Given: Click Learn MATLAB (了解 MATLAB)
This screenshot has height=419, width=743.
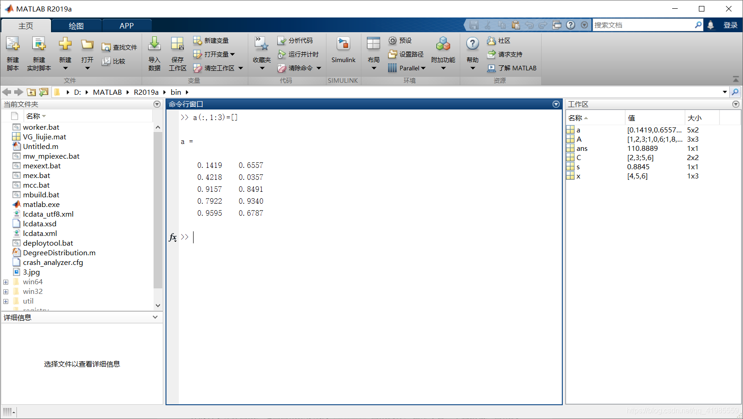Looking at the screenshot, I should tap(512, 68).
